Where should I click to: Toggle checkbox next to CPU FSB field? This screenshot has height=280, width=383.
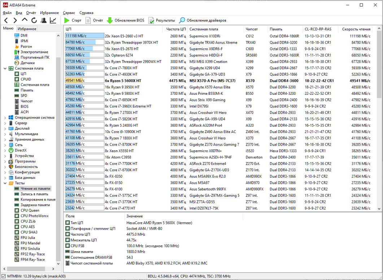click(68, 246)
